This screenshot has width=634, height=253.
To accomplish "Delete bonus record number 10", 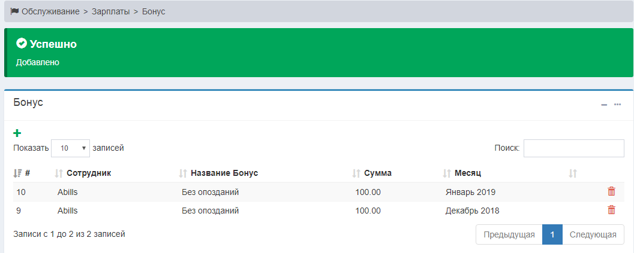I will [611, 191].
